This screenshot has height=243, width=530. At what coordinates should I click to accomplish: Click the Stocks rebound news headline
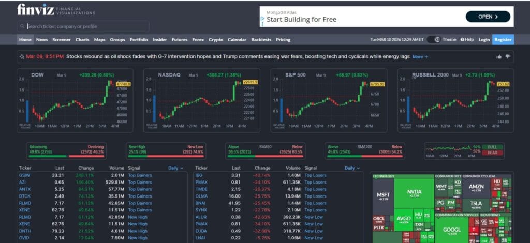[238, 57]
